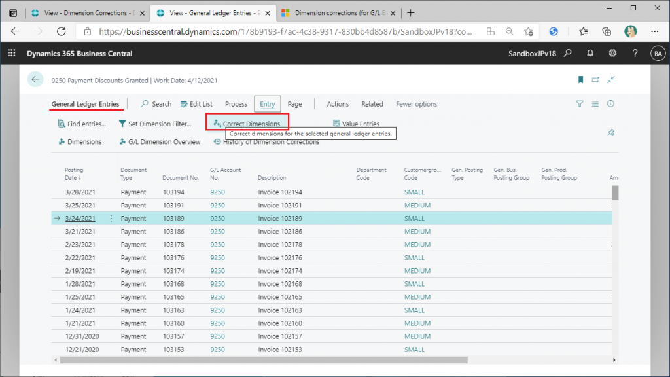Pin the action bar with the pin icon
The width and height of the screenshot is (670, 377).
click(611, 132)
